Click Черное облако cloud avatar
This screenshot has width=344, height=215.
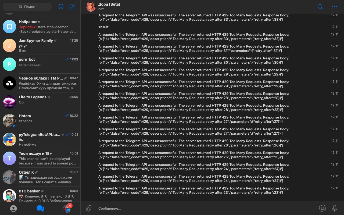pyautogui.click(x=9, y=83)
